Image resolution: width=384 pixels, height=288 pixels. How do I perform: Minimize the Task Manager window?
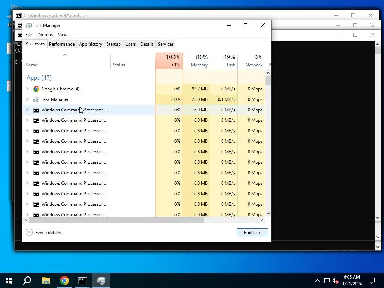(x=229, y=25)
